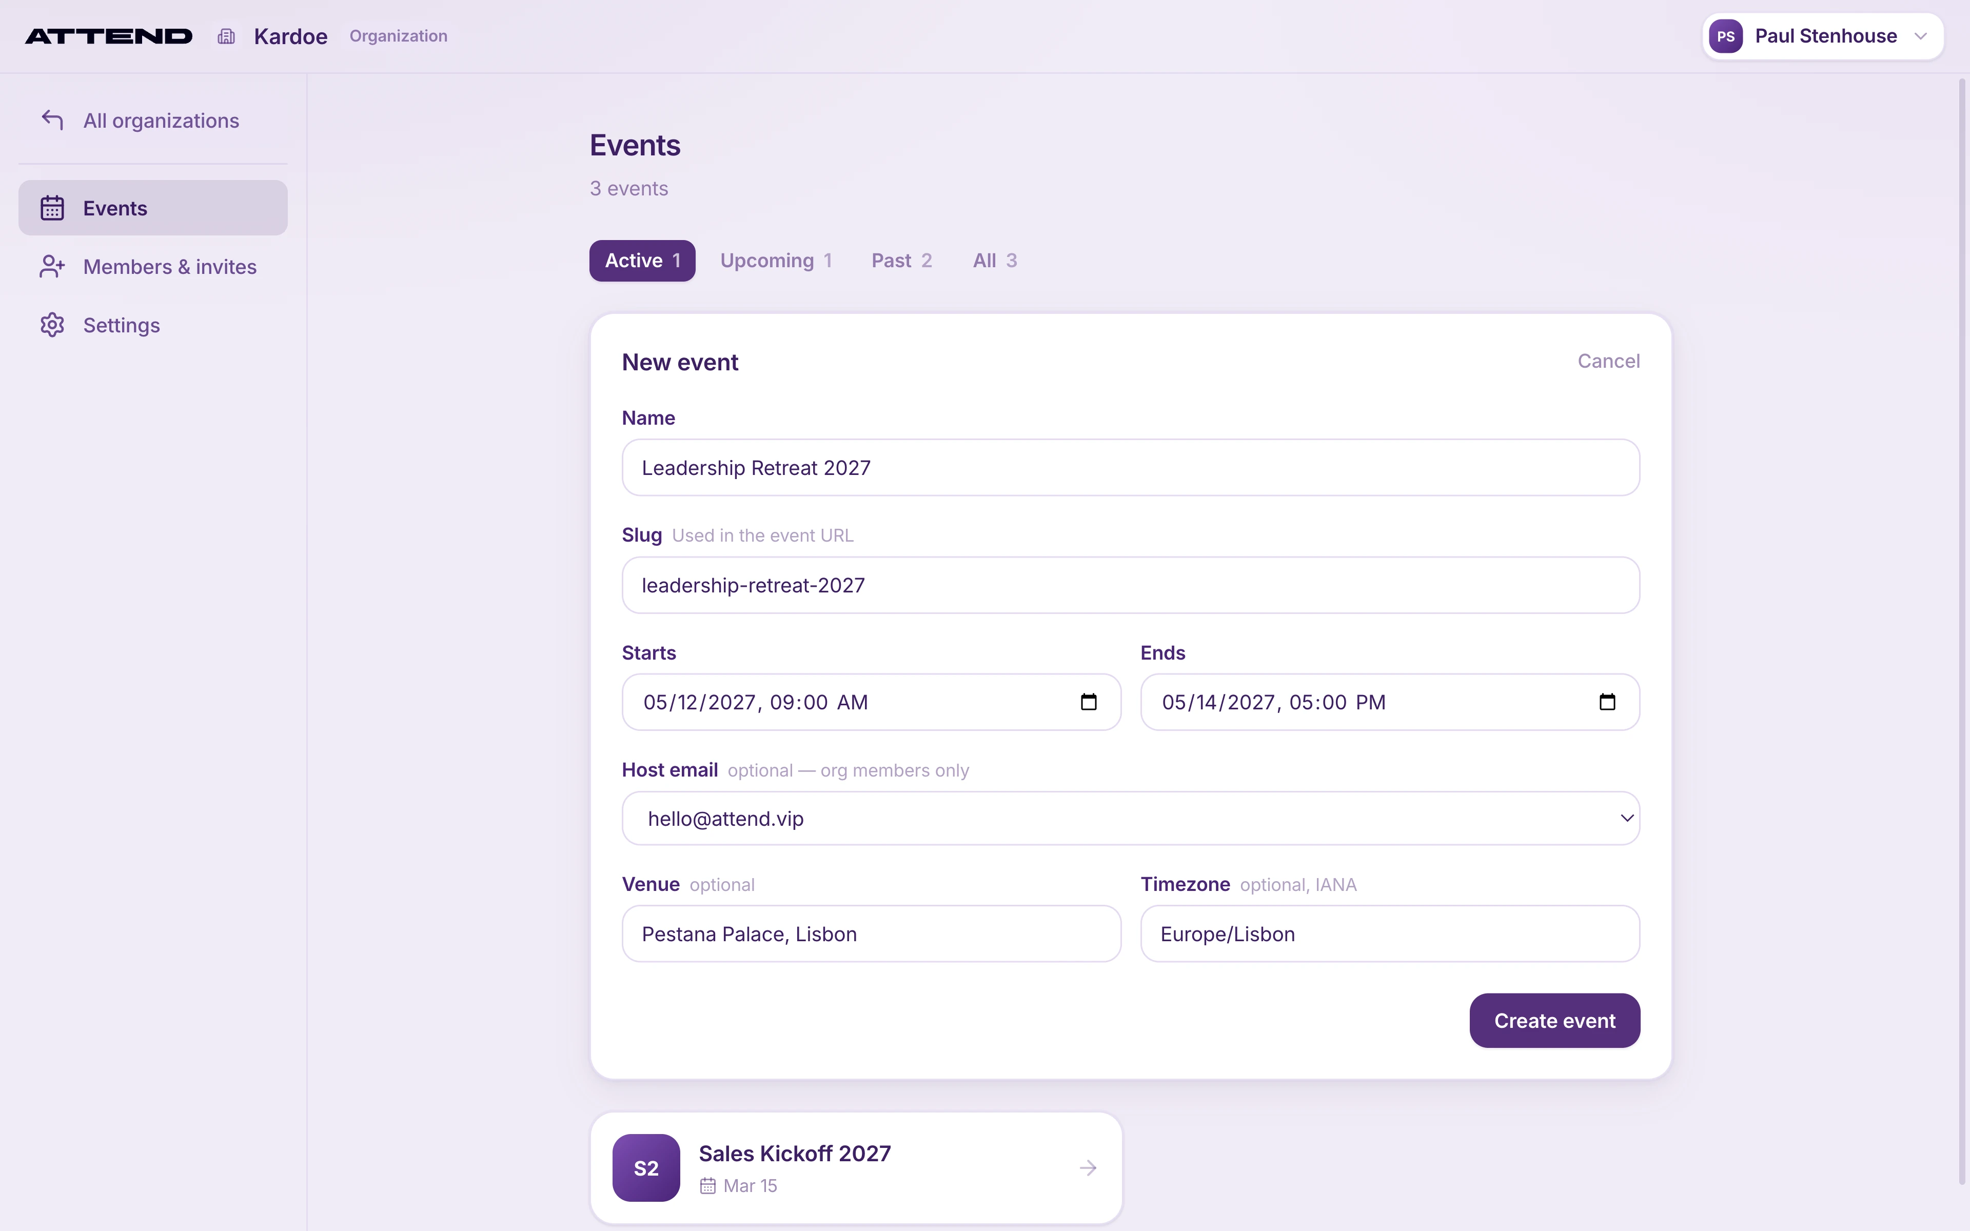
Task: Click the Events calendar icon in sidebar
Action: [52, 208]
